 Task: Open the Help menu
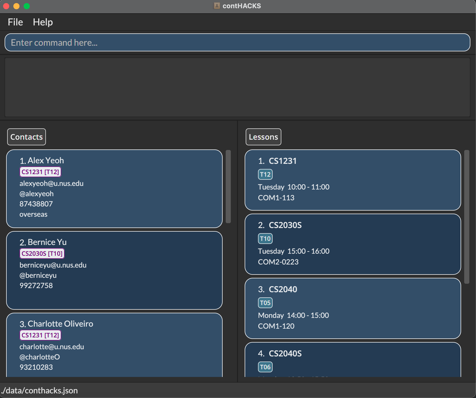[43, 22]
